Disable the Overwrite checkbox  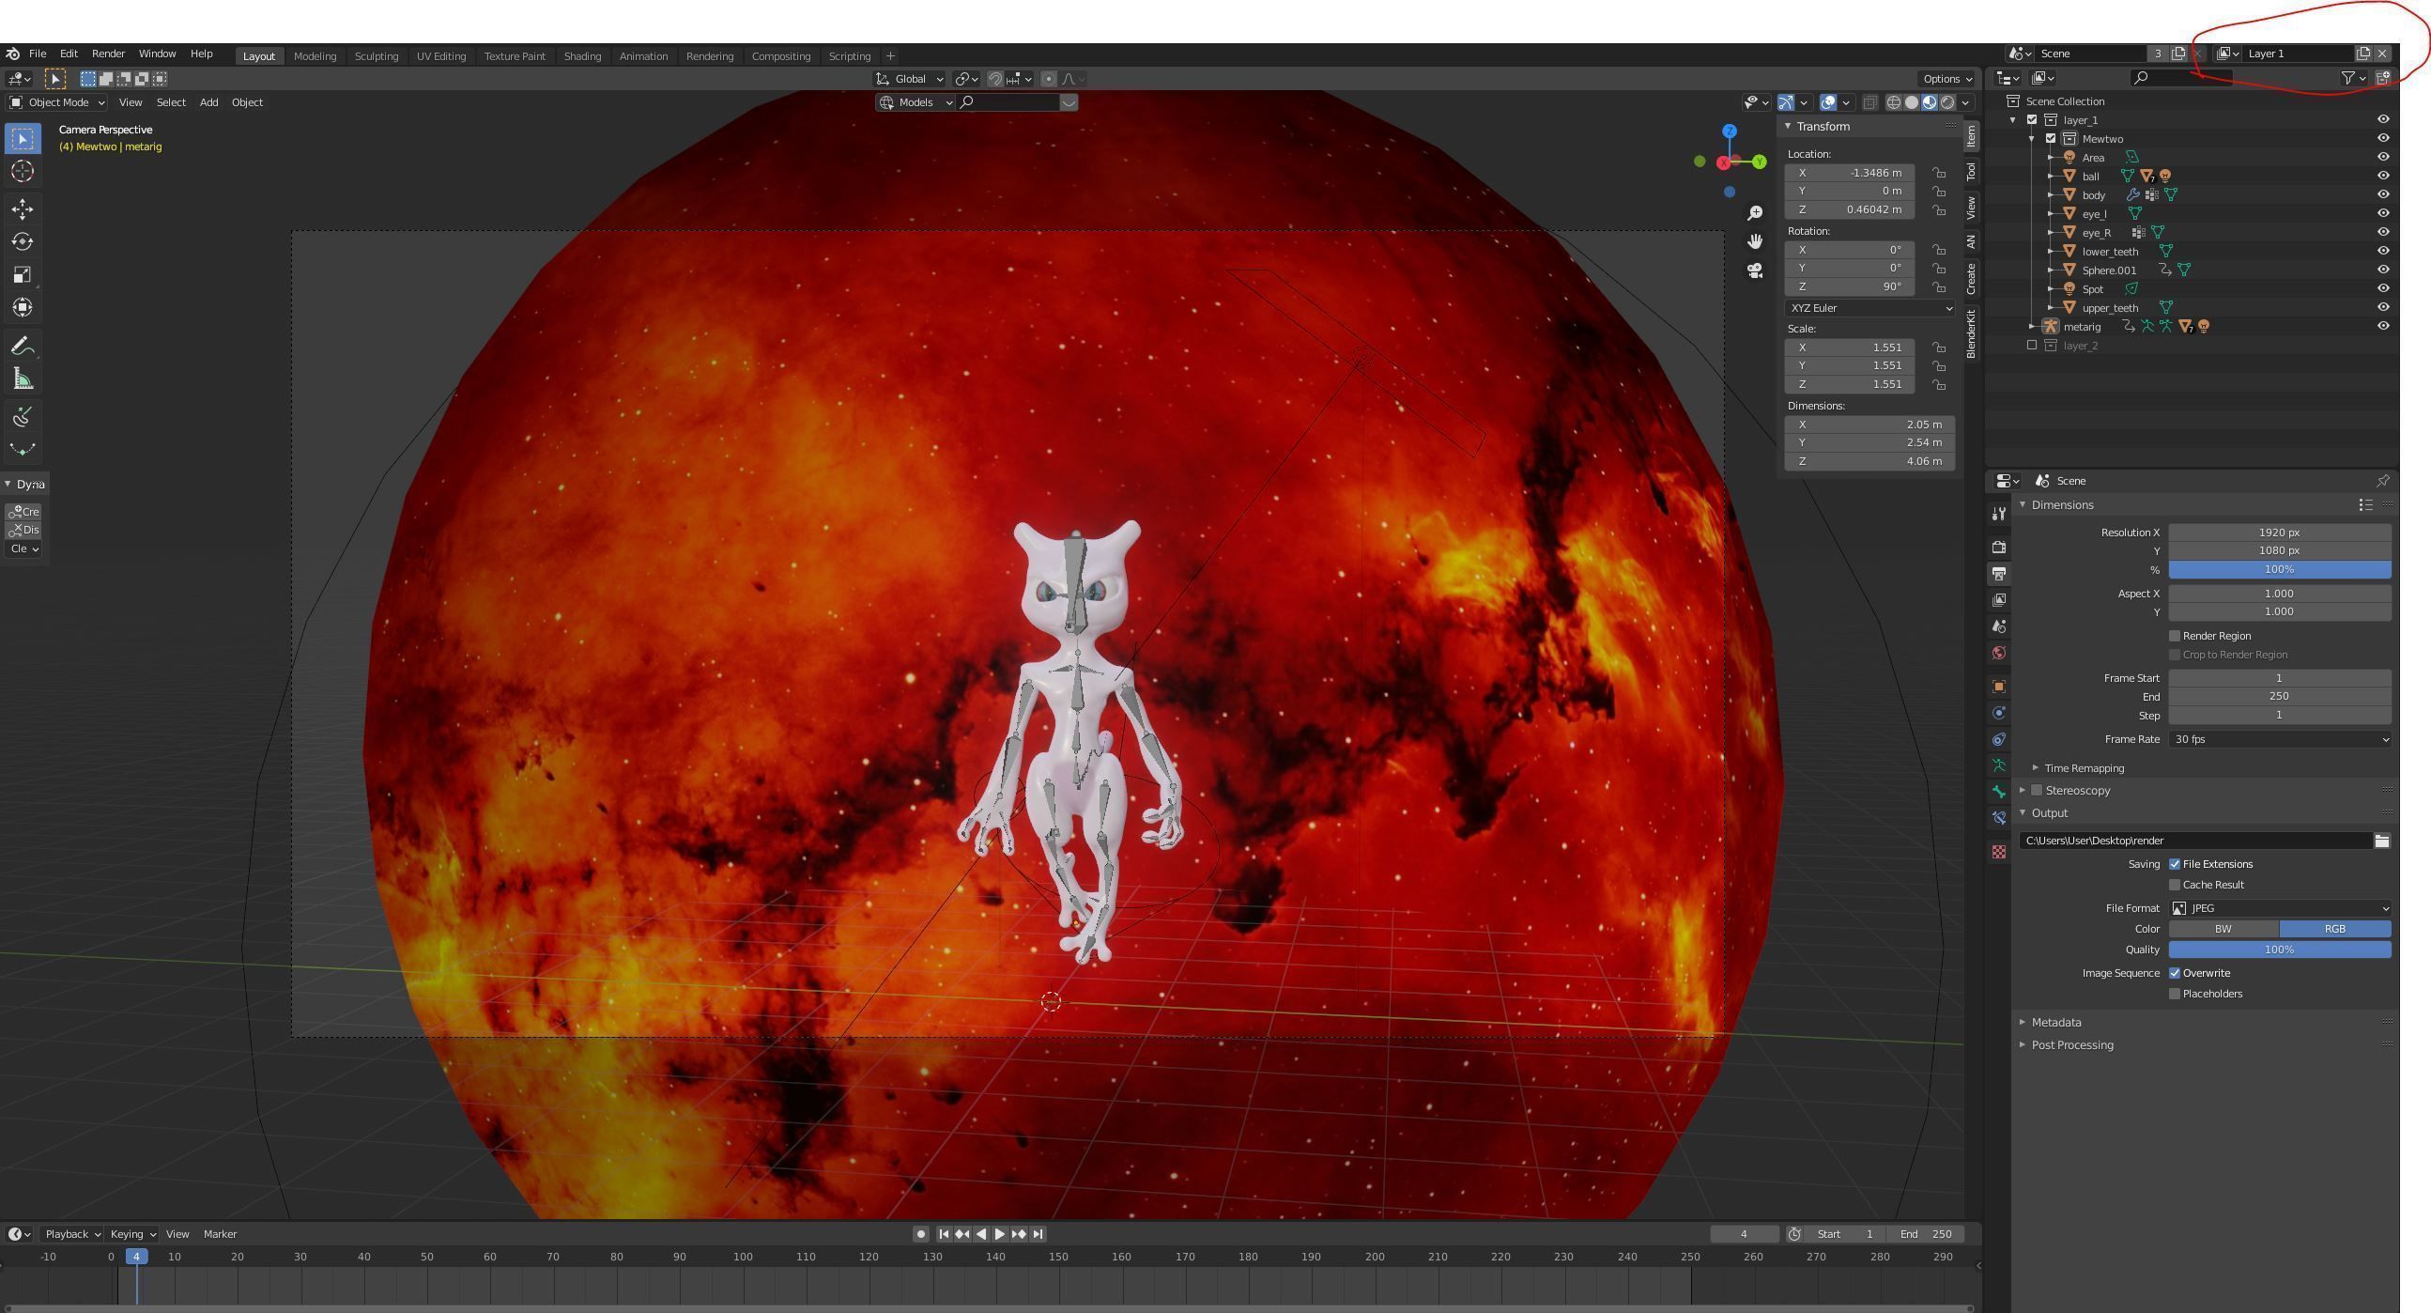tap(2175, 973)
